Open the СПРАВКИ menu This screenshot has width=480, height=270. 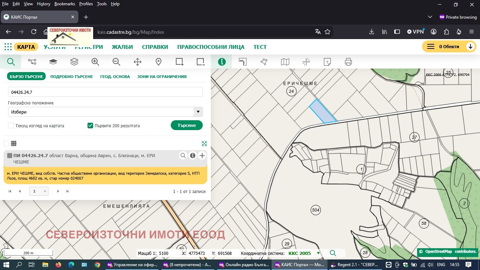pos(155,47)
